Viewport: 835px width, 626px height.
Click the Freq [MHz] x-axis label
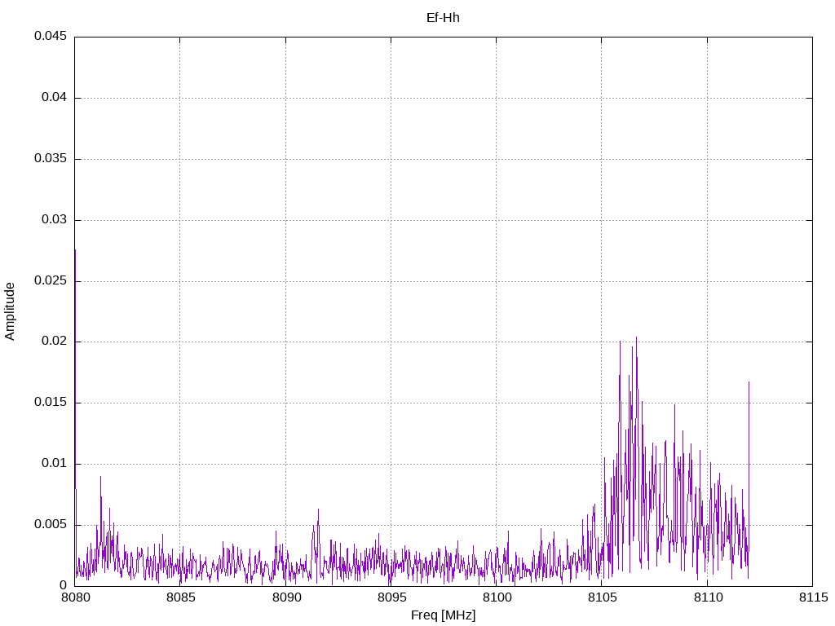click(x=443, y=615)
